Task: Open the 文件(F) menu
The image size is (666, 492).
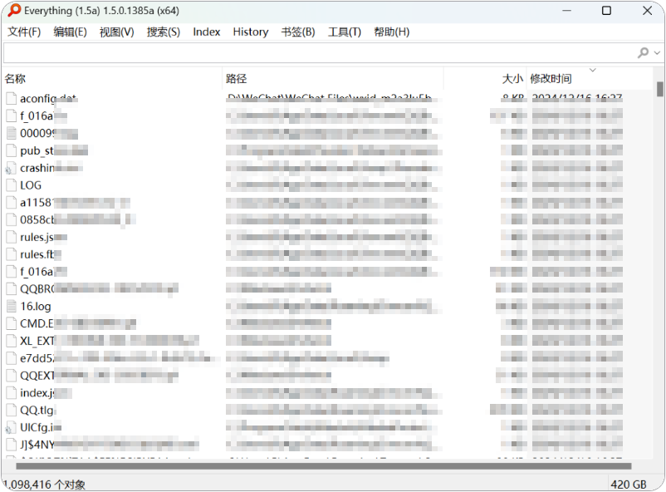Action: point(24,32)
